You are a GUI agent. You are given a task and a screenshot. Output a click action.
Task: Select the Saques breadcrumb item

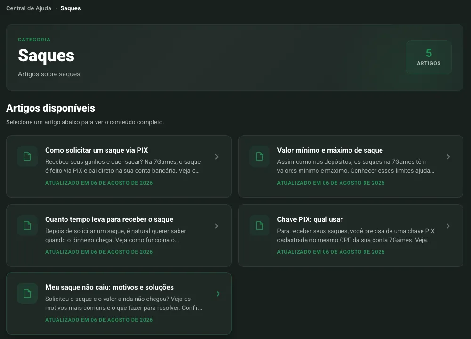pos(70,8)
